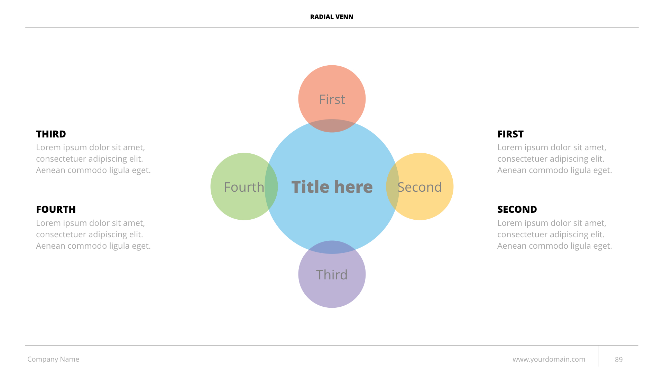This screenshot has width=664, height=373.
Task: Select the yellow "Second" circle label
Action: tap(419, 187)
